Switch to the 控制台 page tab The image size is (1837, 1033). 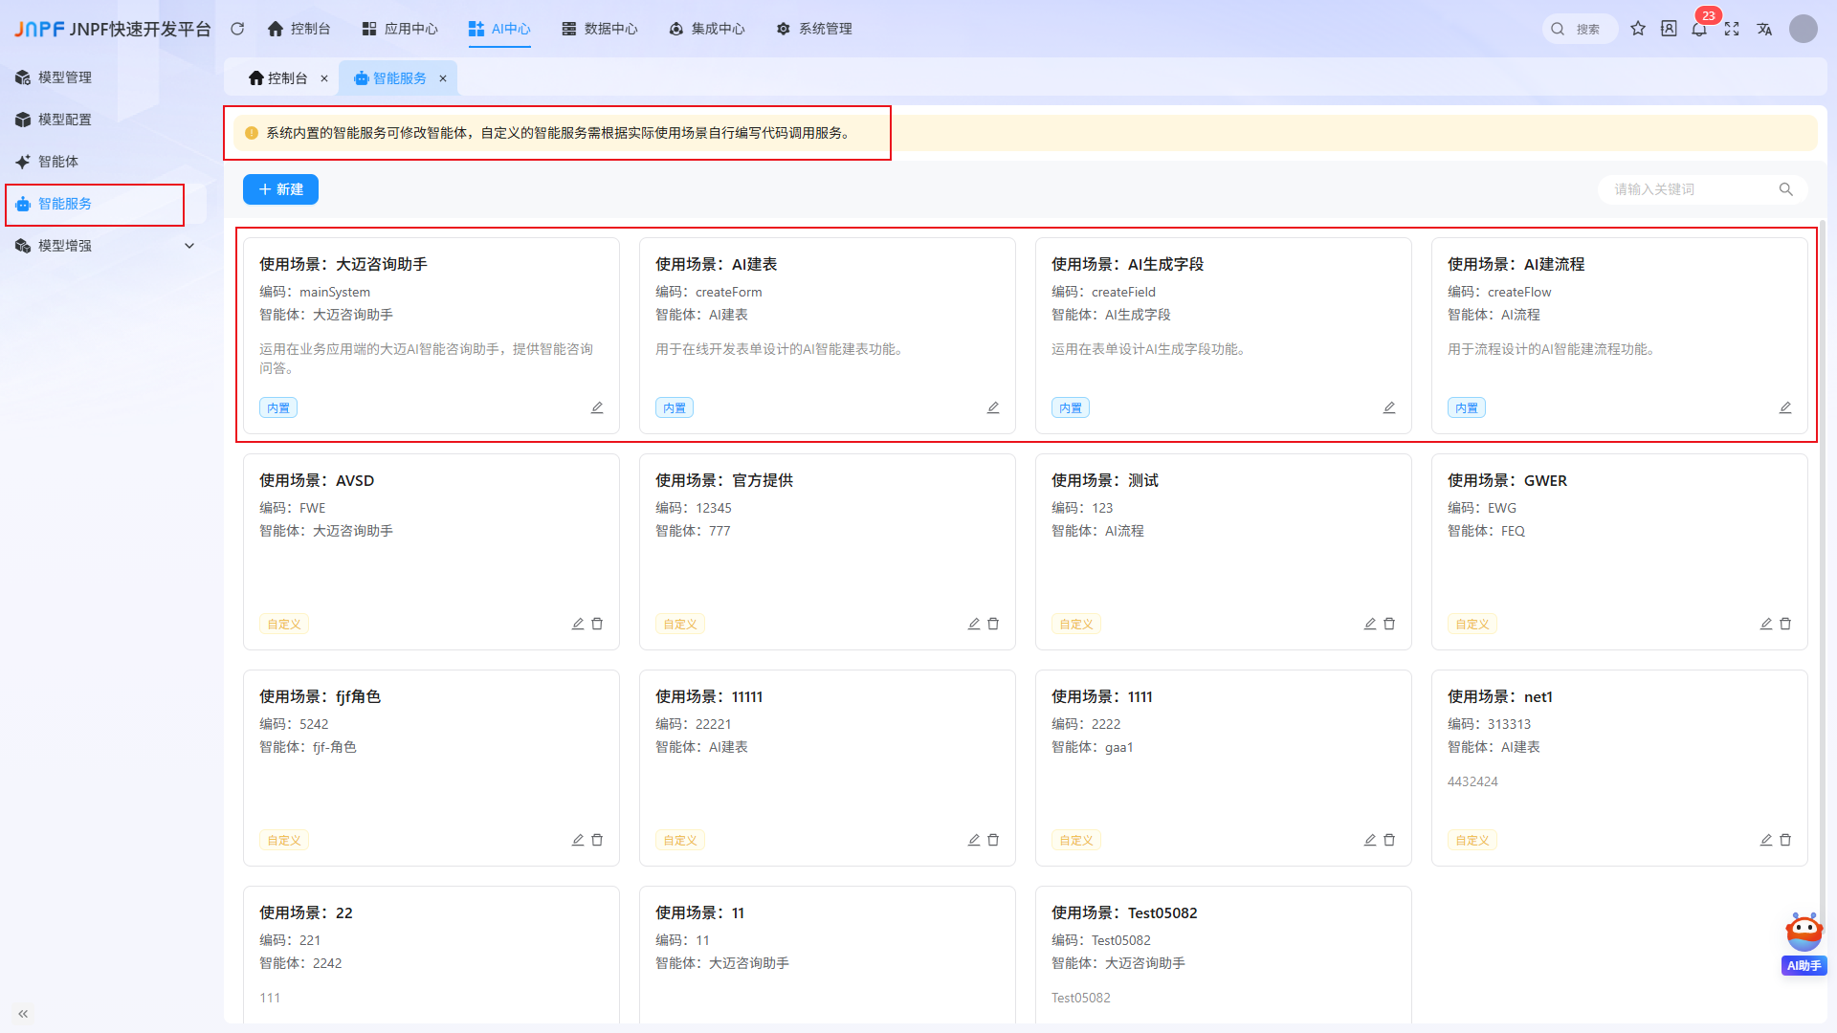pyautogui.click(x=278, y=78)
